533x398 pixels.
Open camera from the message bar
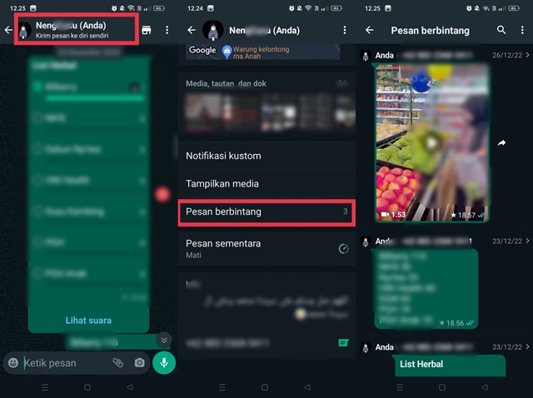tap(139, 363)
